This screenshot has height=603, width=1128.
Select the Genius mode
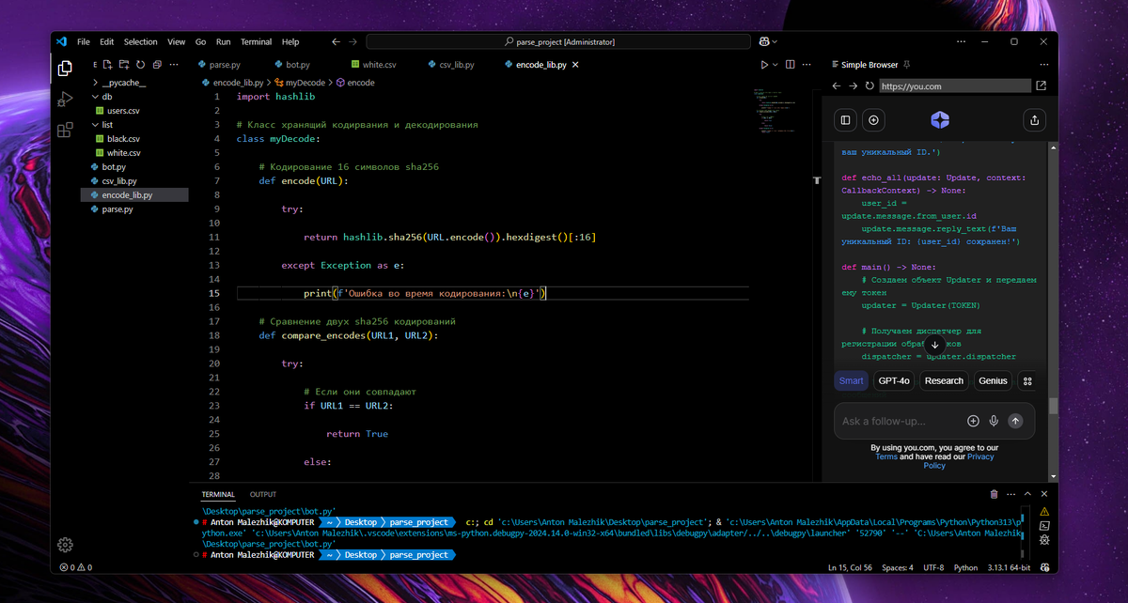coord(993,380)
